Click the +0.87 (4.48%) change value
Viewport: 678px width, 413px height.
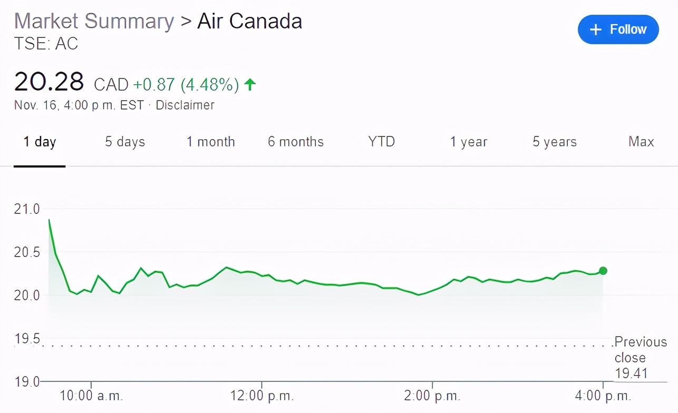click(x=186, y=84)
